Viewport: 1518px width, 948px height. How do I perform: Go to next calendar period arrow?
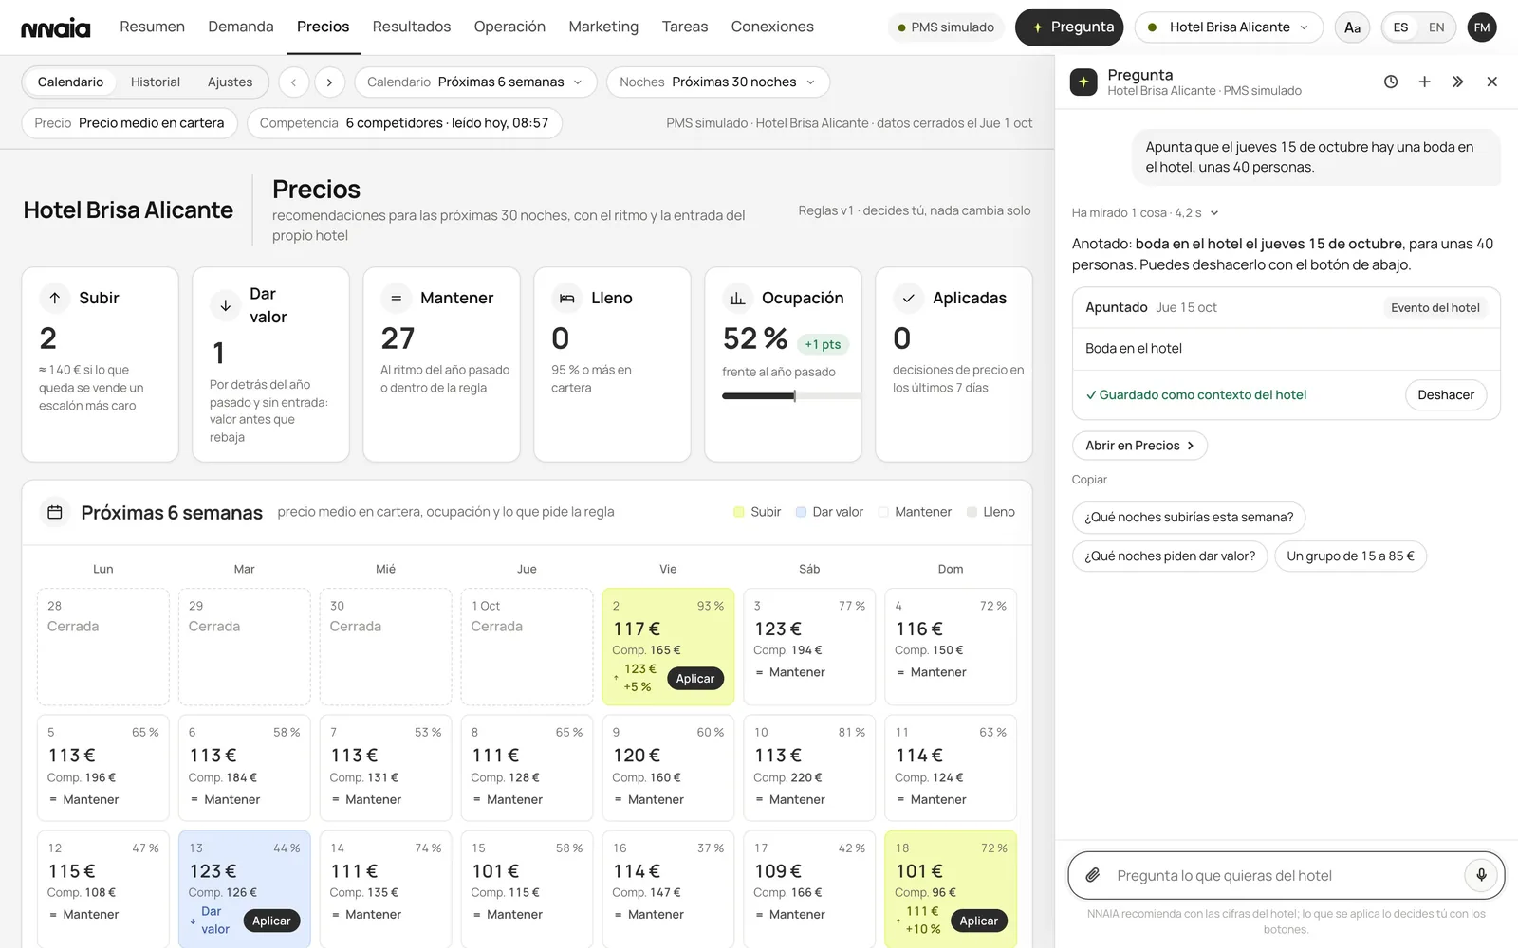point(329,82)
